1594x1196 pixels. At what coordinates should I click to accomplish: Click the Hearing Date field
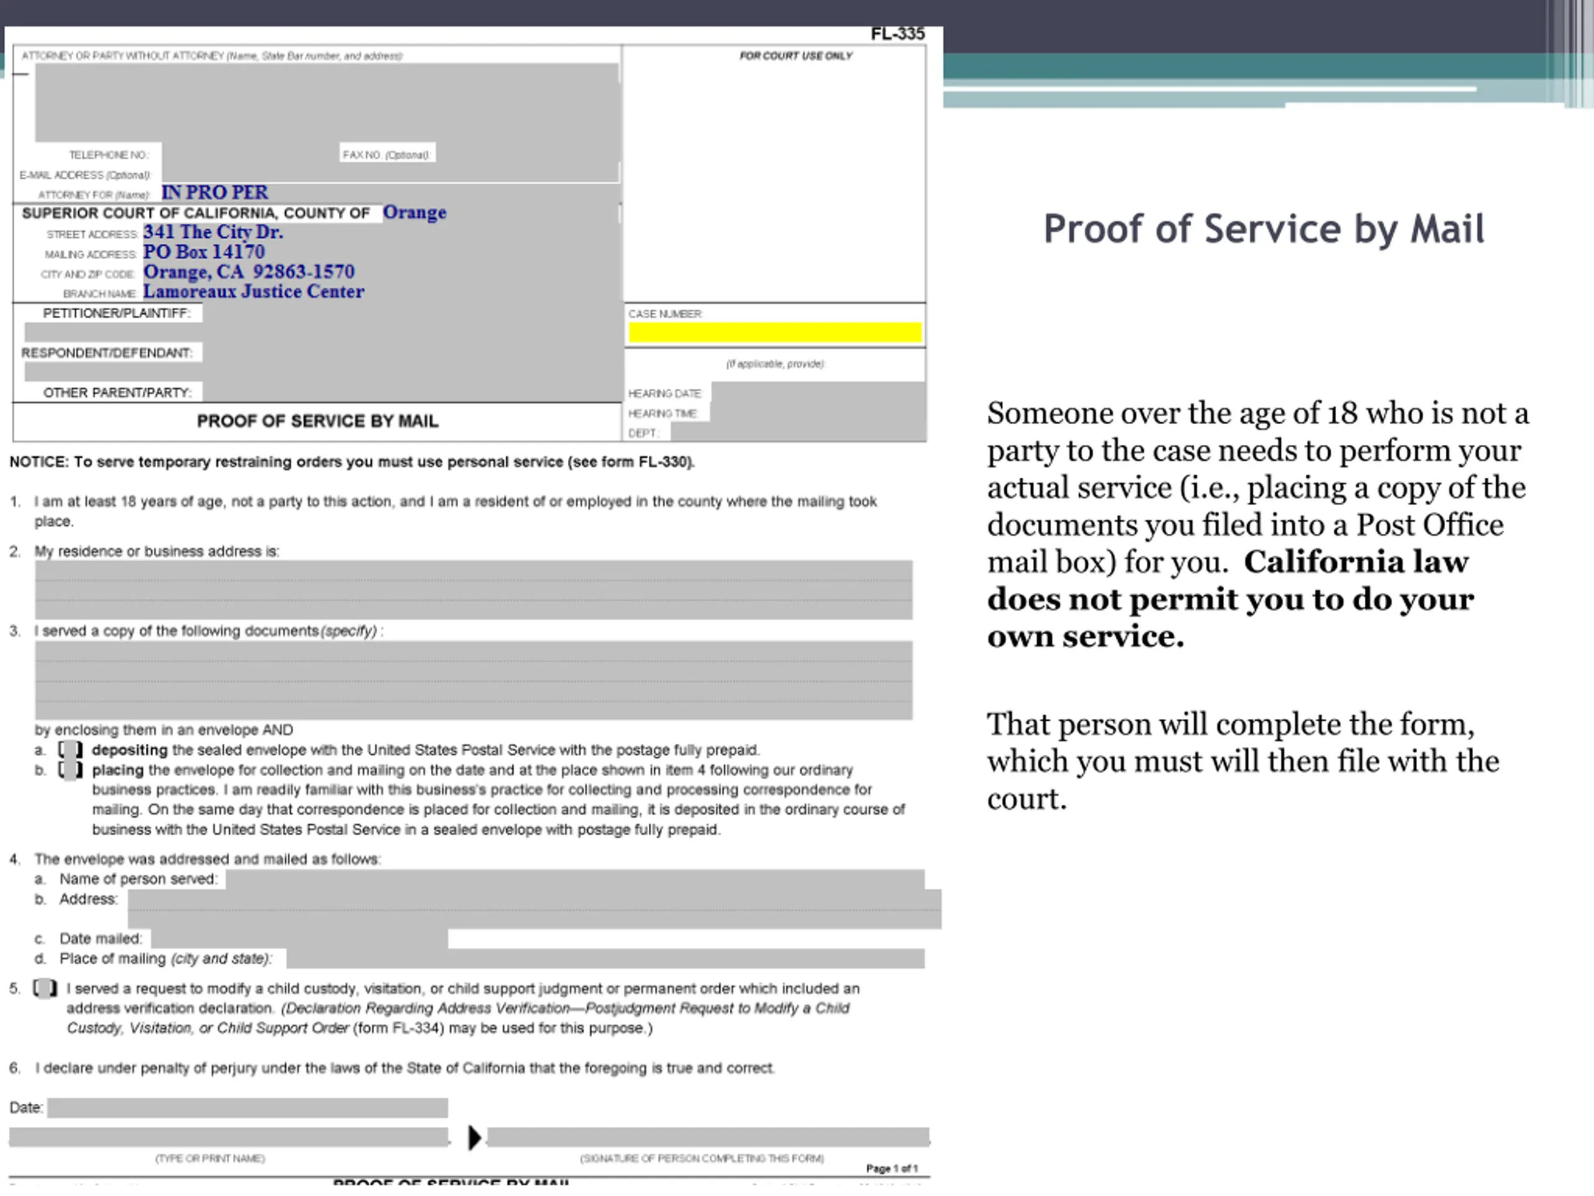click(x=818, y=393)
